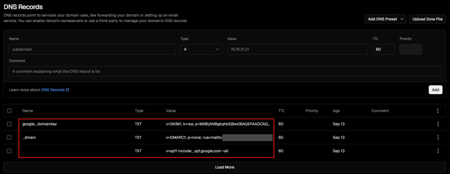This screenshot has width=450, height=174.
Task: Focus the Comment input field
Action: tap(225, 71)
